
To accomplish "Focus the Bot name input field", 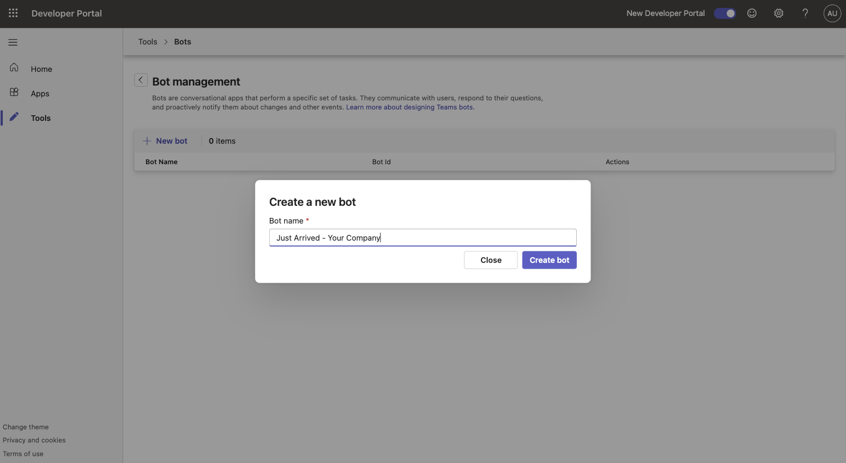I will [423, 238].
